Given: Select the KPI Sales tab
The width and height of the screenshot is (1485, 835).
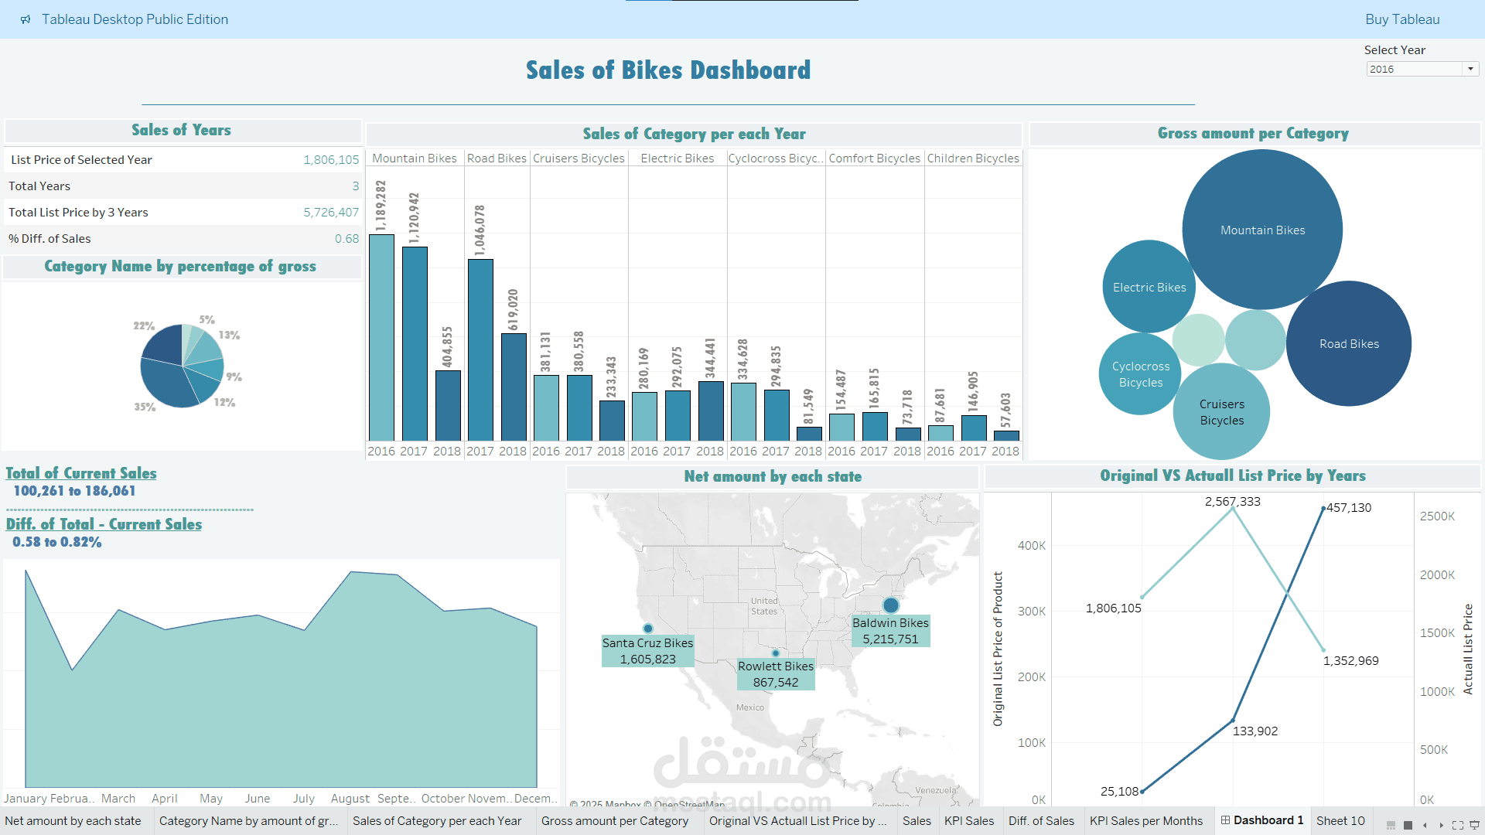Looking at the screenshot, I should [969, 820].
